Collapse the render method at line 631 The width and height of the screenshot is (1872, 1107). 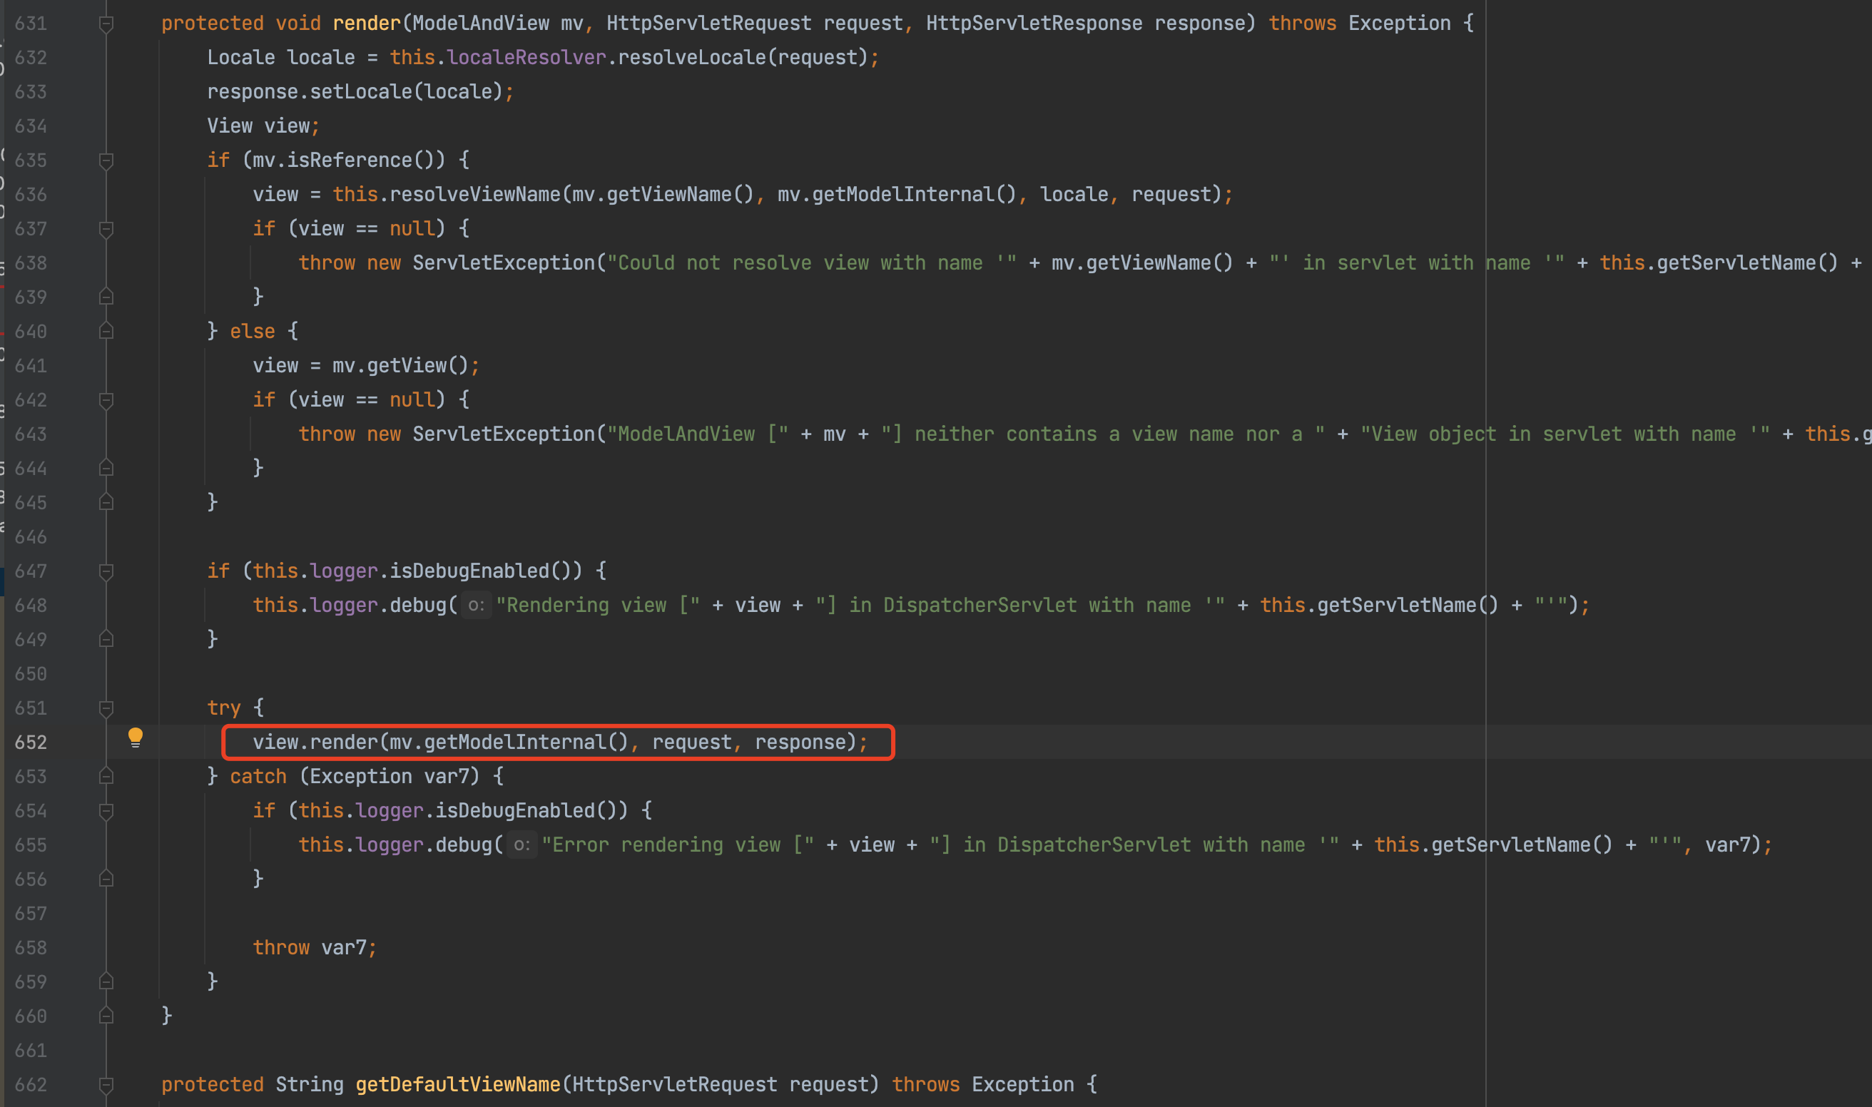tap(106, 24)
